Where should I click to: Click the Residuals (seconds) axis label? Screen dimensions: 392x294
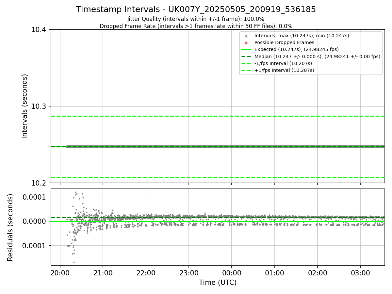pyautogui.click(x=10, y=227)
